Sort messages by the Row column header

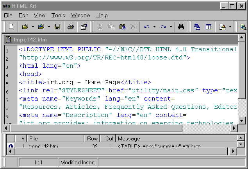tap(92, 138)
